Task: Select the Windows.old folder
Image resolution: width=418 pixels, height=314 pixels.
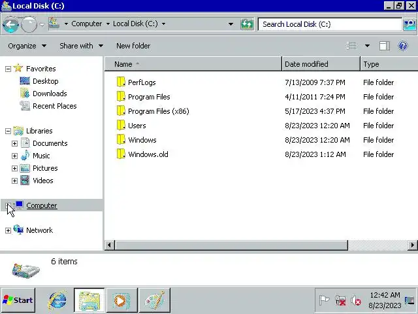Action: pyautogui.click(x=148, y=154)
